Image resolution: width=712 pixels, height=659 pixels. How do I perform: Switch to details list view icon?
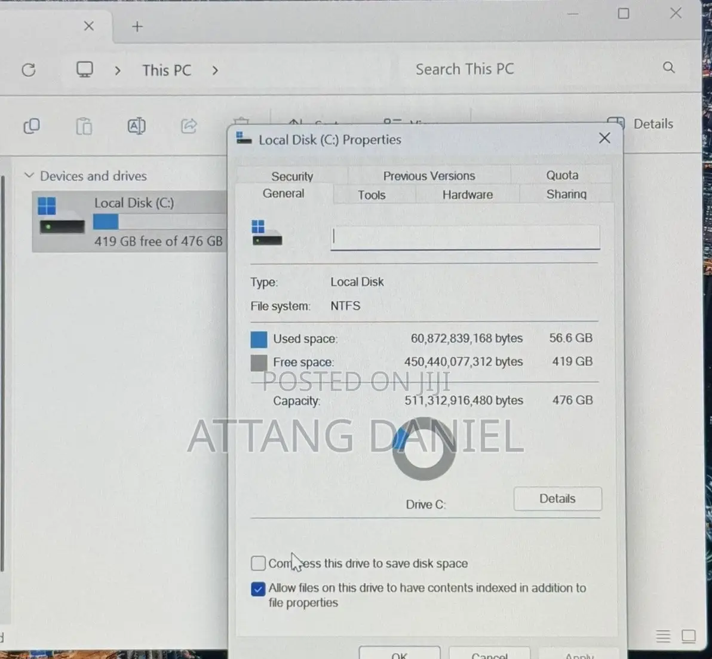(663, 636)
